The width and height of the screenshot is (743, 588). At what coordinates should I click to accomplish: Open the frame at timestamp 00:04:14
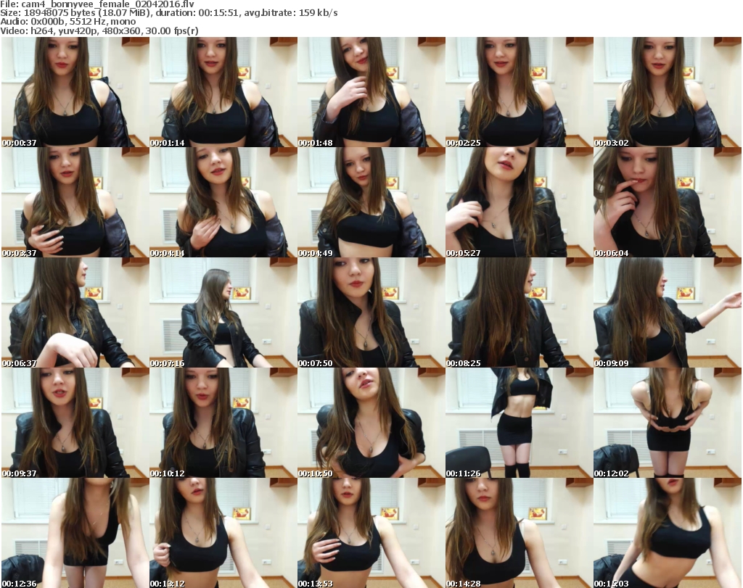coord(223,202)
